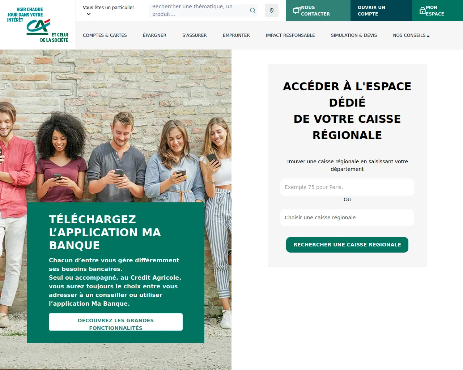Open the branch locator pin icon
This screenshot has width=463, height=370.
tap(272, 10)
